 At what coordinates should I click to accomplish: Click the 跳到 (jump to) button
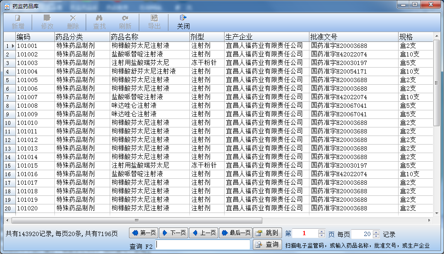click(267, 233)
